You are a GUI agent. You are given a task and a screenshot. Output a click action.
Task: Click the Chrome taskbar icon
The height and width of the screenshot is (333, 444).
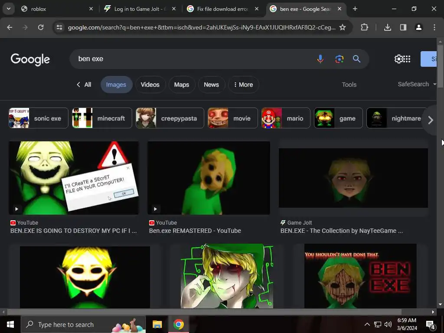[178, 324]
